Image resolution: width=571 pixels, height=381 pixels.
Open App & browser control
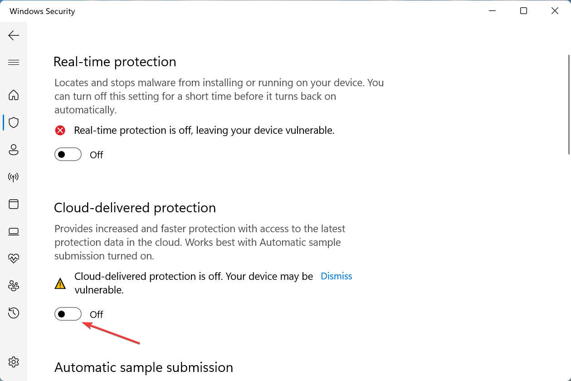point(14,204)
